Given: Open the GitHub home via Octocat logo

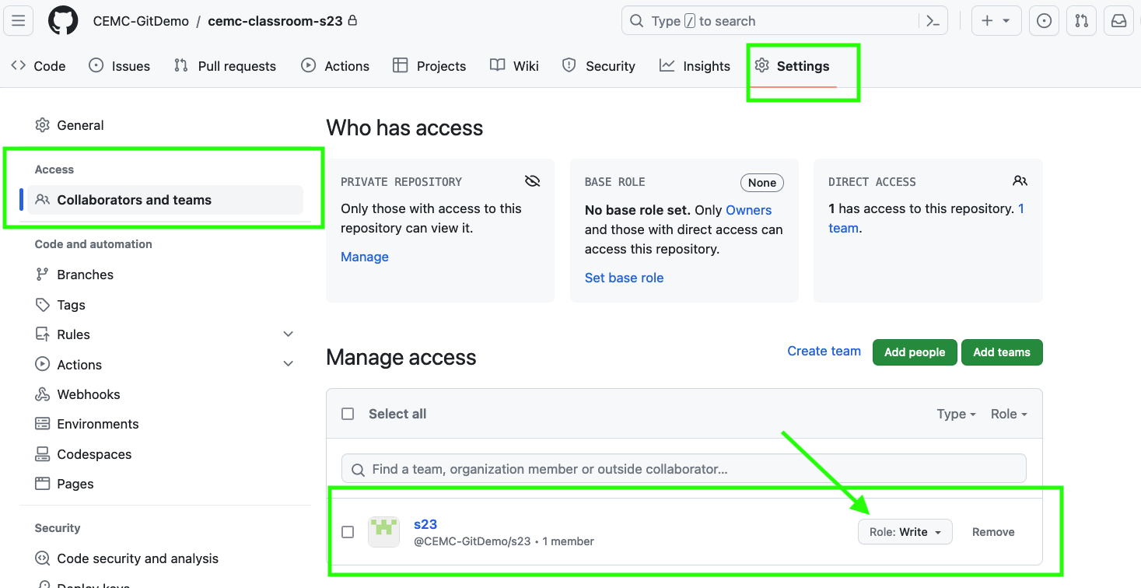Looking at the screenshot, I should coord(62,20).
